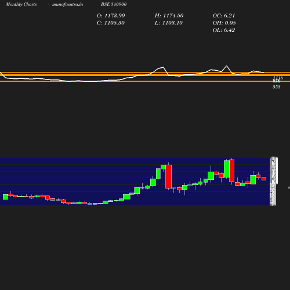This screenshot has width=290, height=290.
Task: Click the 'Monthly Charts' title text
Action: click(21, 4)
